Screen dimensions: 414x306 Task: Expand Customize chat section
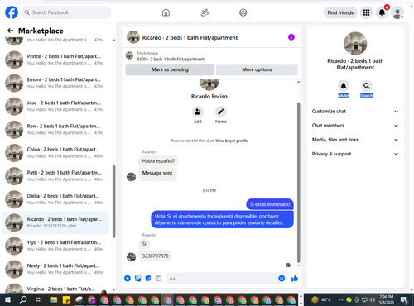(x=355, y=112)
